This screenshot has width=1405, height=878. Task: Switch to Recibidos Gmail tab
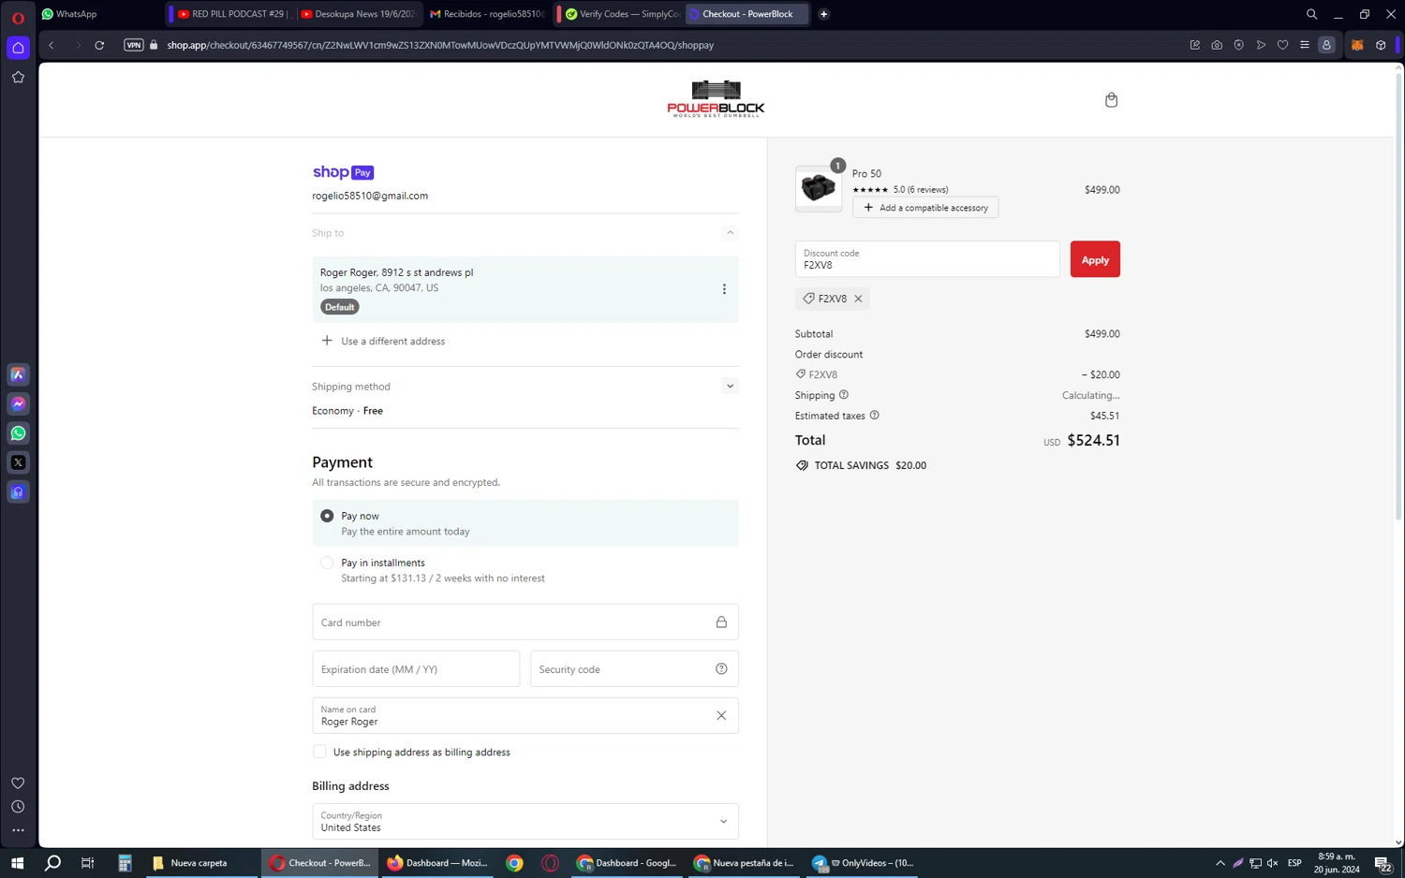487,14
